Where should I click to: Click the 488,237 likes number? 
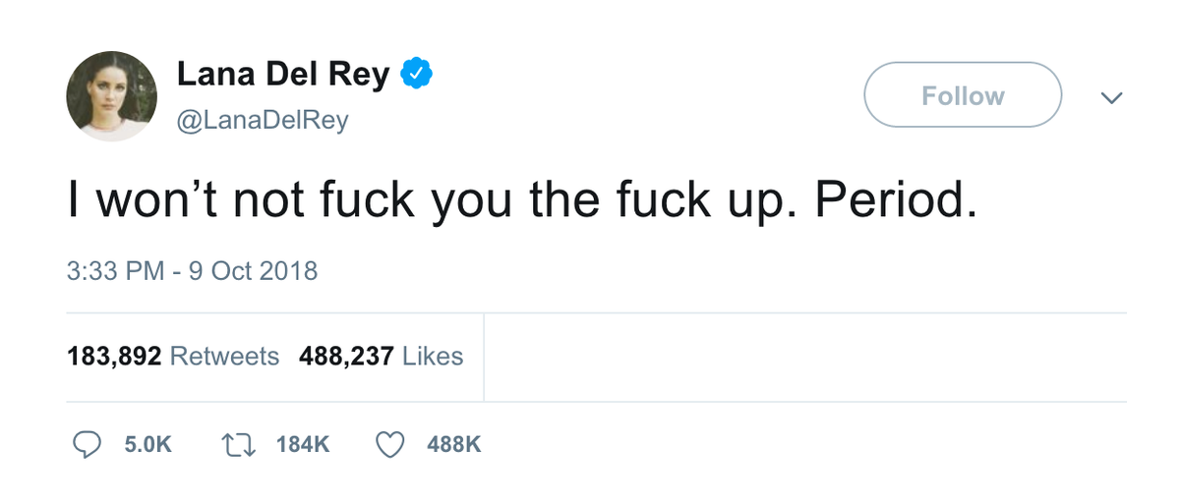pos(347,356)
